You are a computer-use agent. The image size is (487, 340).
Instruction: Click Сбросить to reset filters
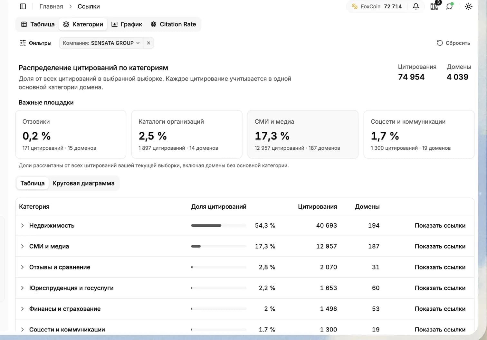(454, 43)
